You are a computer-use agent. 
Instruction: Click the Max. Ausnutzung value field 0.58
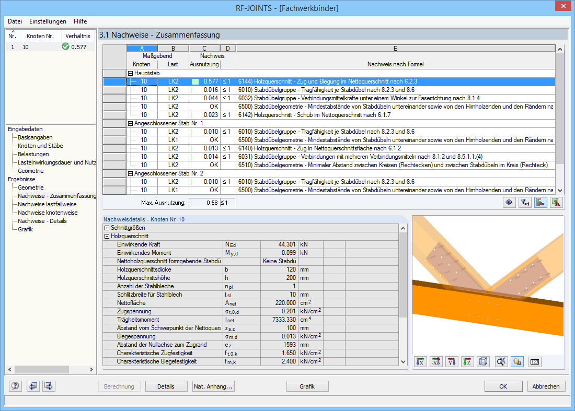point(204,203)
